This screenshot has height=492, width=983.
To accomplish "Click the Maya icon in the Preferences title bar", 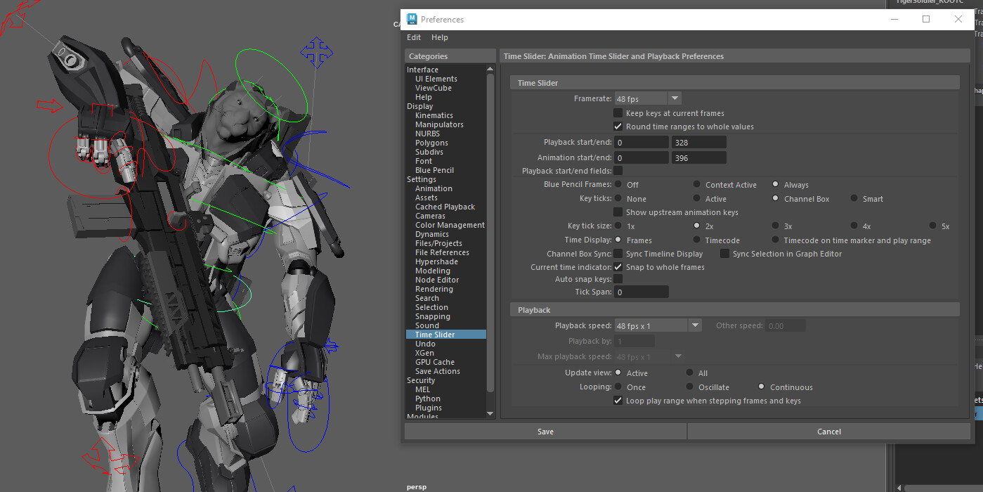I will pyautogui.click(x=412, y=19).
